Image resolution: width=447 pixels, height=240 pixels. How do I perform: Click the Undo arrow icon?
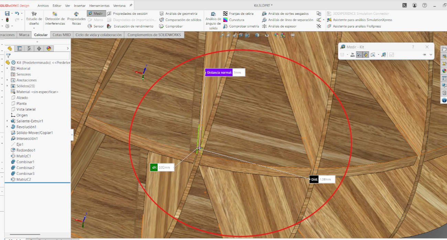(17, 13)
